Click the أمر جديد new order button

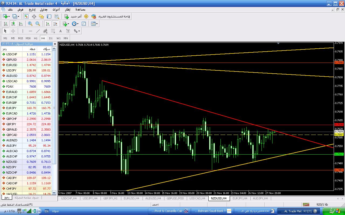point(73,16)
